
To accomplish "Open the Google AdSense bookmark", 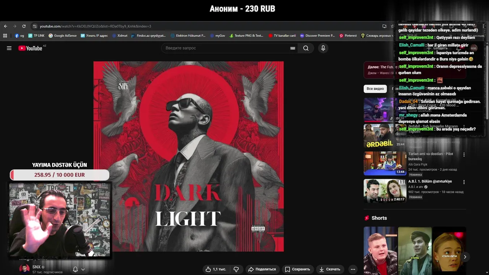I will tap(63, 36).
